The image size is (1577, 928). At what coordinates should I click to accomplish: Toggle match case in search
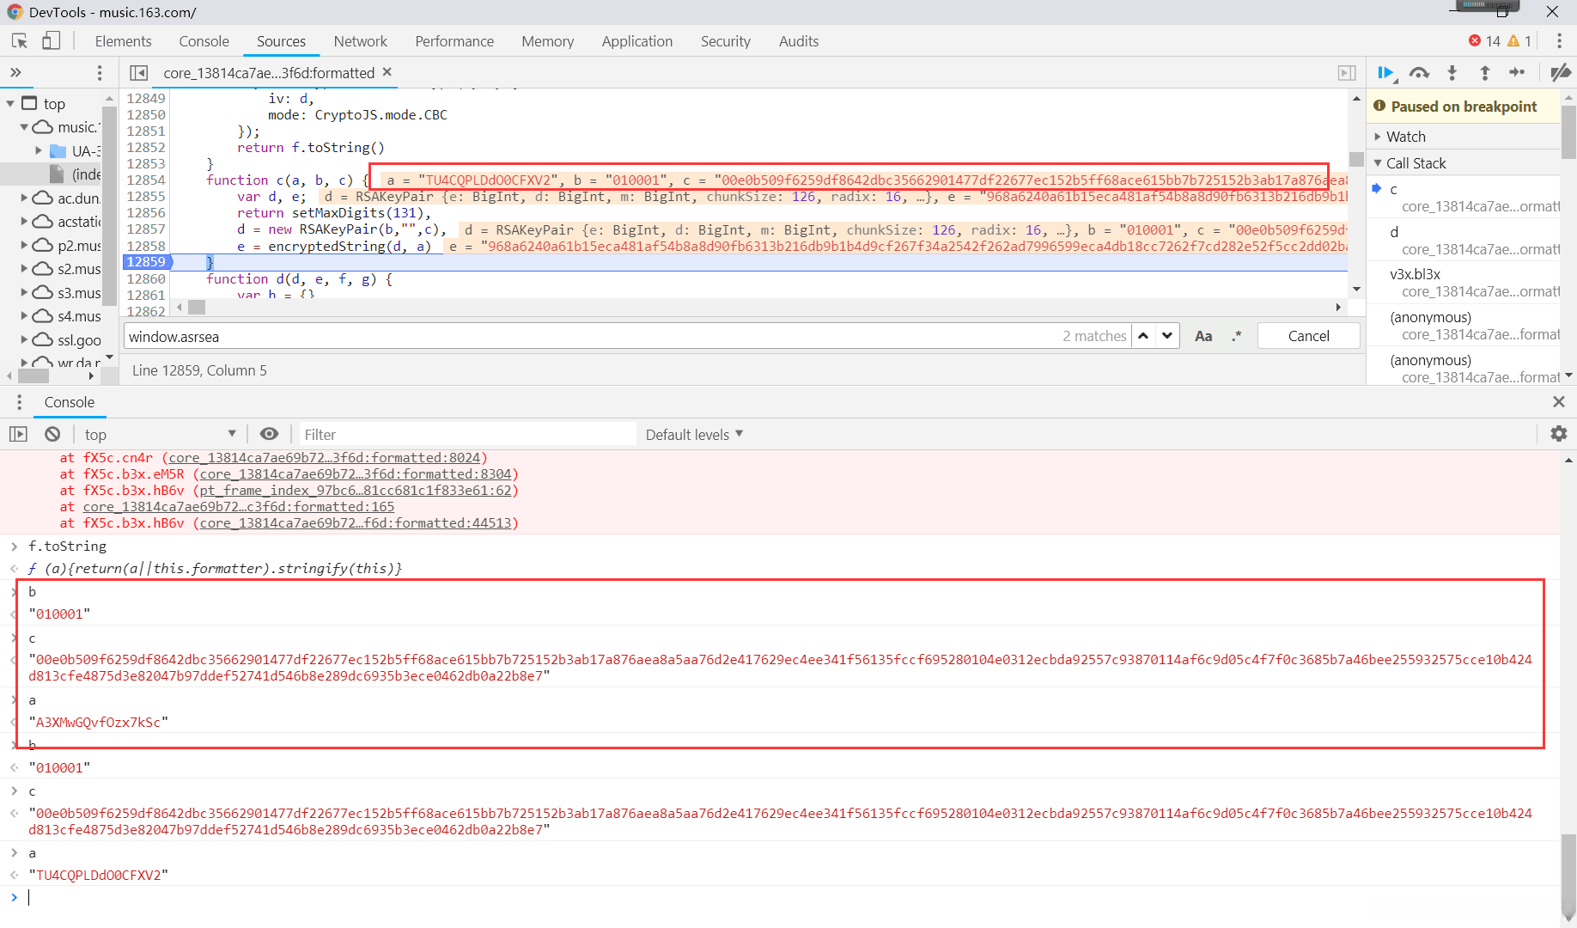click(1203, 336)
